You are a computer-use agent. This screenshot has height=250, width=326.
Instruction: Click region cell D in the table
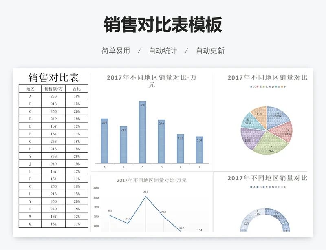tap(30, 119)
